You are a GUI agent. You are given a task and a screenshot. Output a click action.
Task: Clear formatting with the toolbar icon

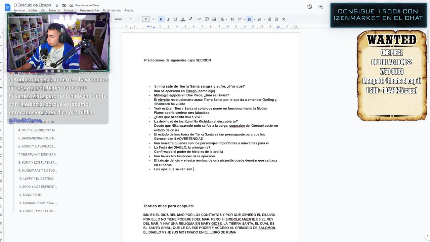(284, 19)
